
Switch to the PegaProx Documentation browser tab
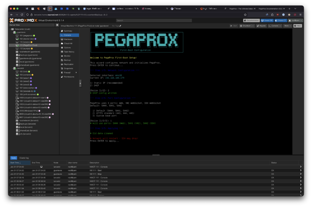pyautogui.click(x=270, y=9)
